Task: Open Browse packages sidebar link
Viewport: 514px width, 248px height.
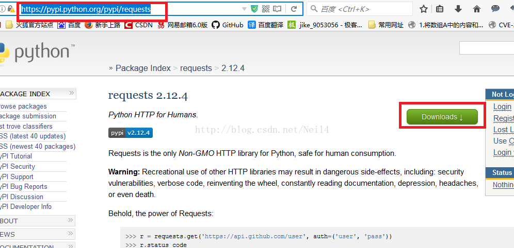Action: pos(23,106)
